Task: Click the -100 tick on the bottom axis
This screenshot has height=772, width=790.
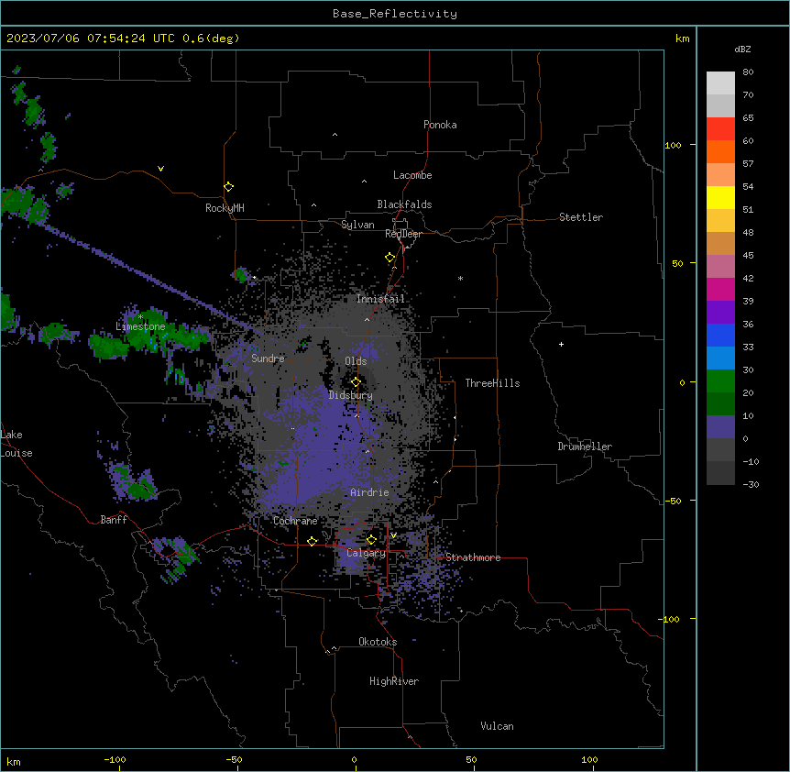Action: tap(115, 759)
